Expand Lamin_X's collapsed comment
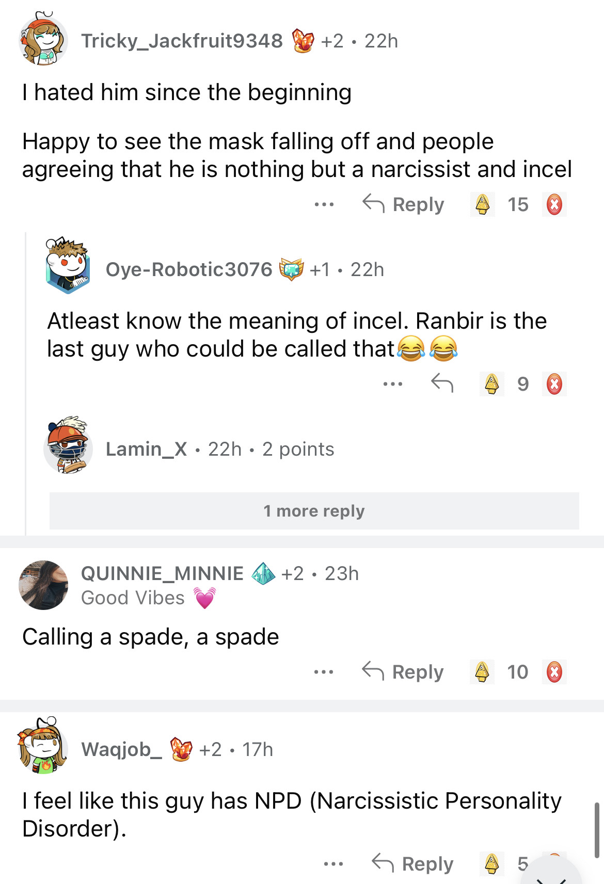The image size is (604, 884). tap(219, 449)
